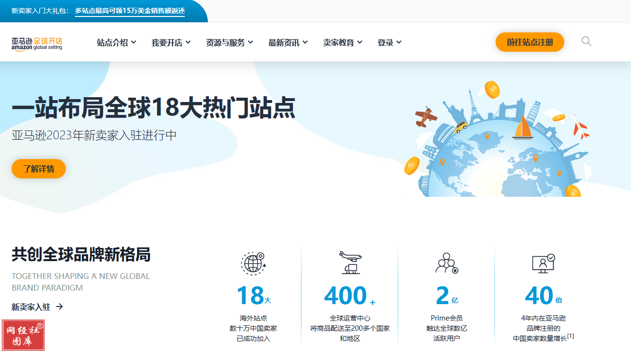Image resolution: width=631 pixels, height=351 pixels.
Task: Expand the 资源与服务 chevron
Action: [250, 43]
